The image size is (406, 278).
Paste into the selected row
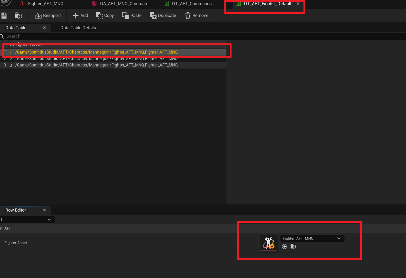132,16
